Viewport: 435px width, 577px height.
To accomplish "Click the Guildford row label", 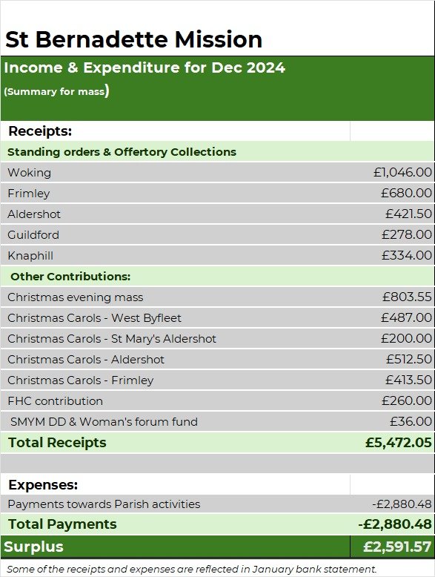I will coord(33,235).
